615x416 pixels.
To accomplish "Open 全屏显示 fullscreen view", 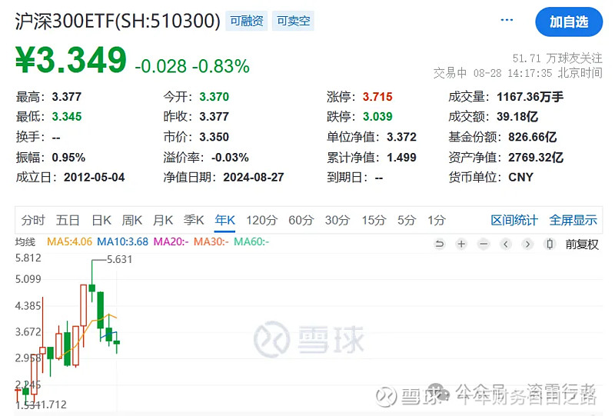I will tap(573, 220).
